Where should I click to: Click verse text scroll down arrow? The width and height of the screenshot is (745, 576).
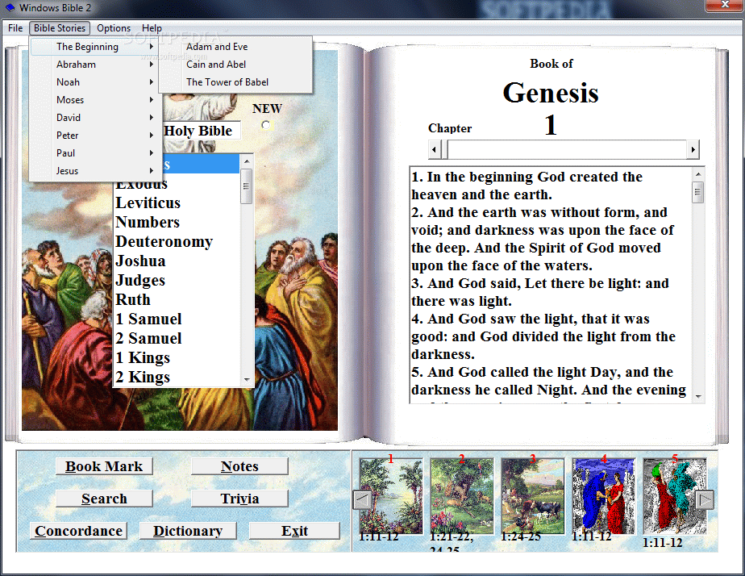698,396
